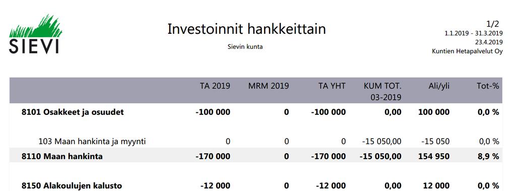Click the Sievi logo
Image resolution: width=516 pixels, height=191 pixels.
(36, 34)
